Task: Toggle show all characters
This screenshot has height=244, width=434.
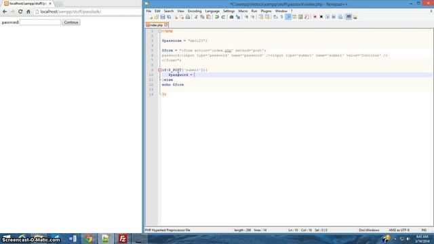Action: pyautogui.click(x=282, y=17)
